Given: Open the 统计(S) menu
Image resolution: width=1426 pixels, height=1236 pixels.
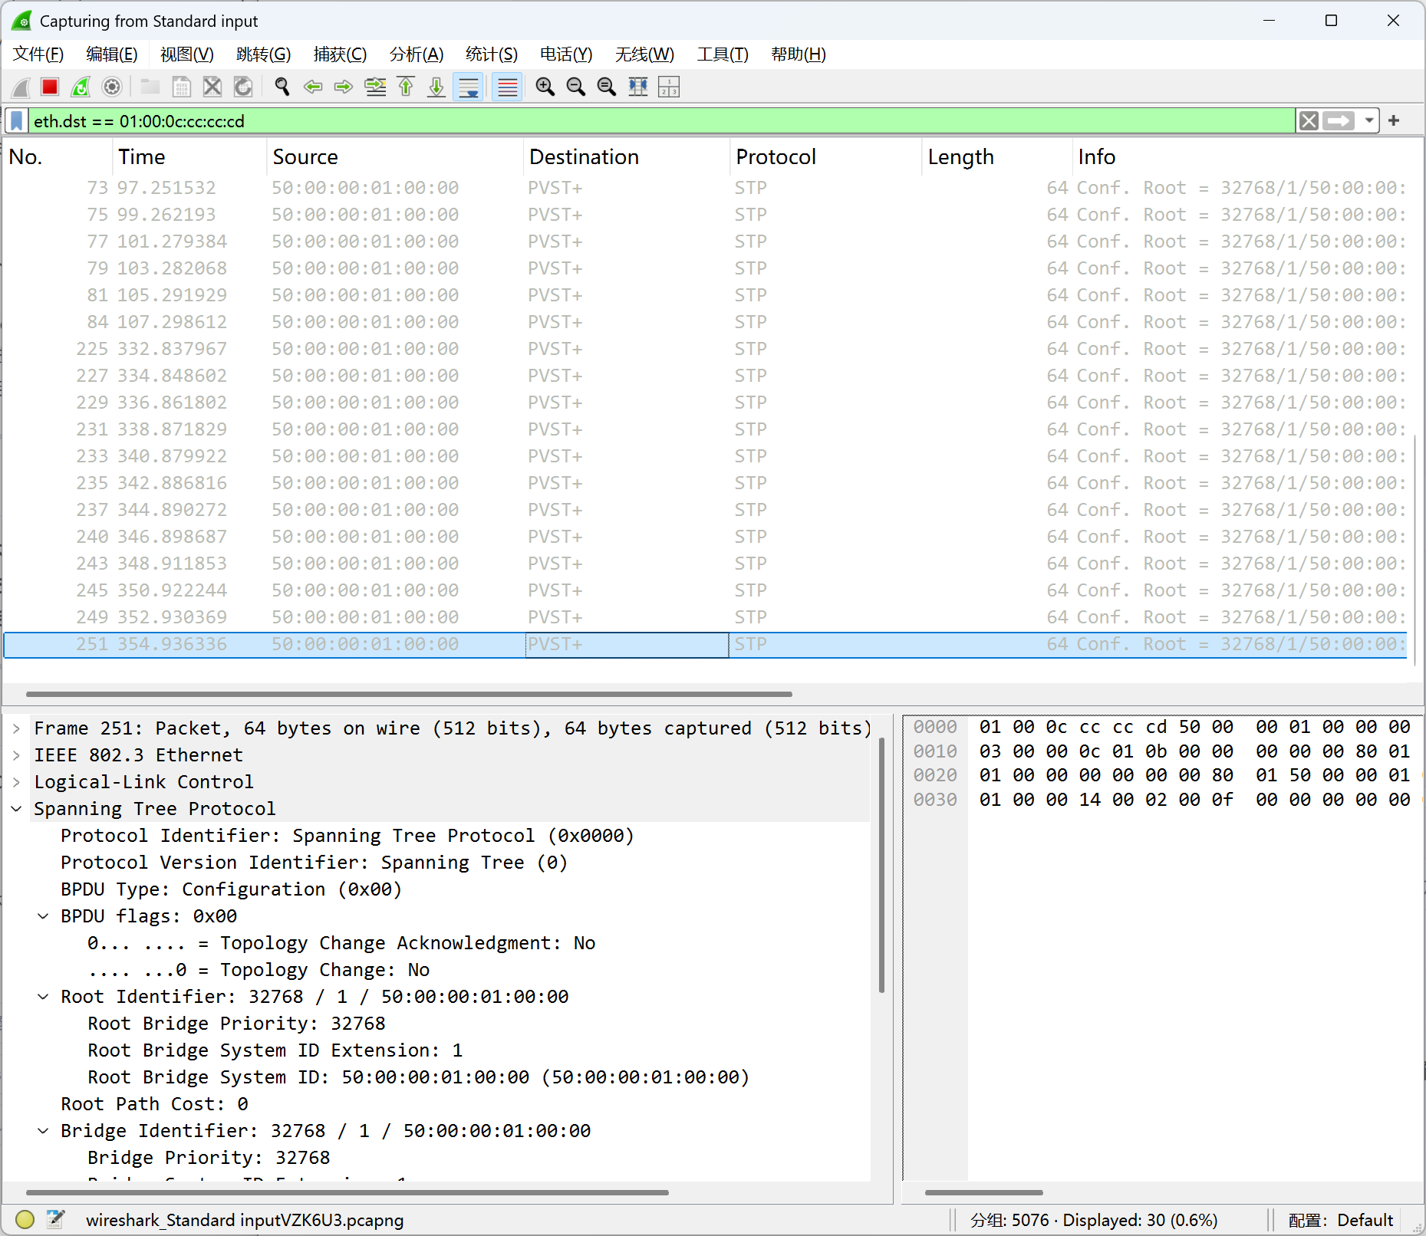Looking at the screenshot, I should (x=492, y=54).
